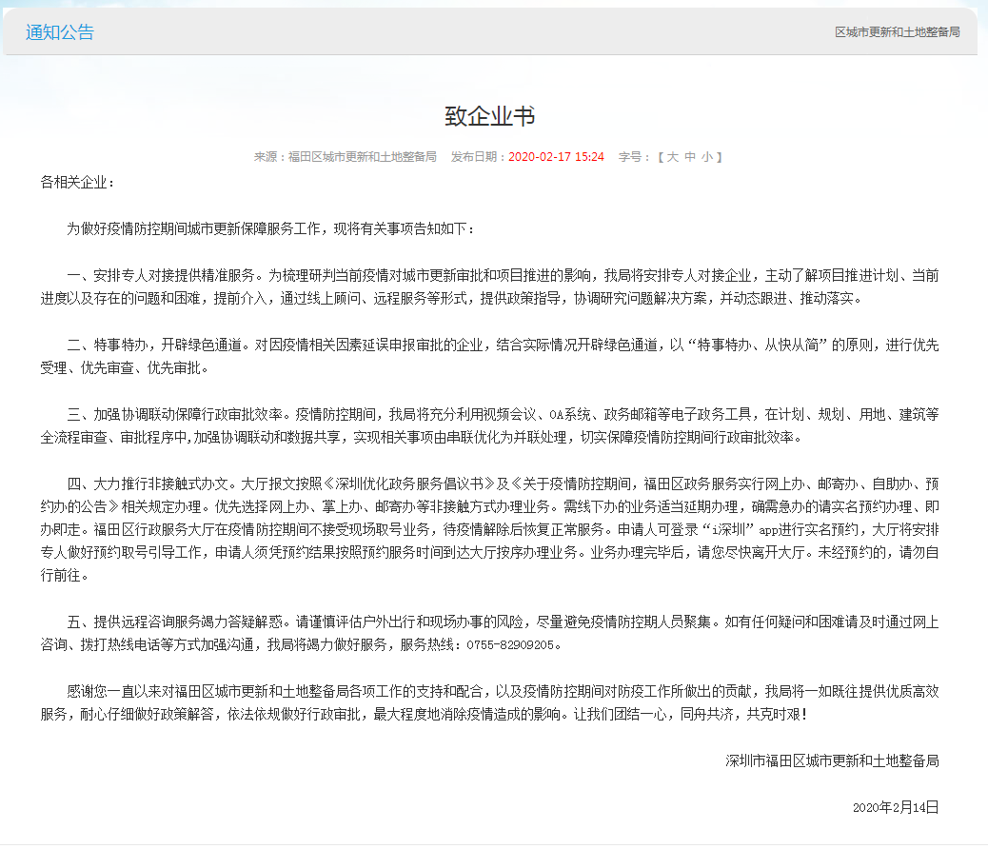The image size is (988, 849).
Task: Click the paragraph starting 五、提供远程咨询服务
Action: (x=490, y=634)
